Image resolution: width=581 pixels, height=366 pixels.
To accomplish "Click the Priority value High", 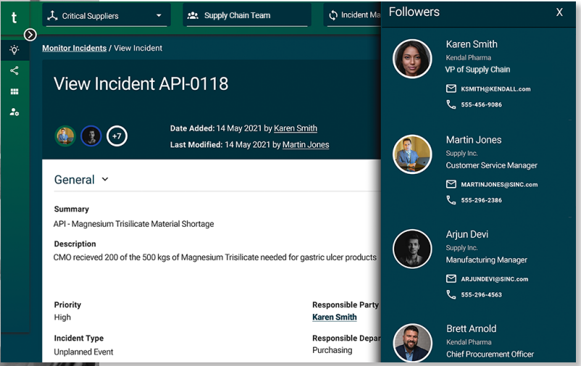I will (62, 317).
